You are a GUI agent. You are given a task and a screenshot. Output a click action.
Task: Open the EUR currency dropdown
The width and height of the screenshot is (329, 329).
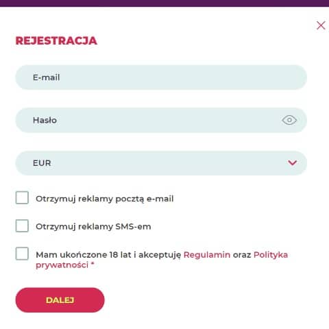tap(161, 163)
